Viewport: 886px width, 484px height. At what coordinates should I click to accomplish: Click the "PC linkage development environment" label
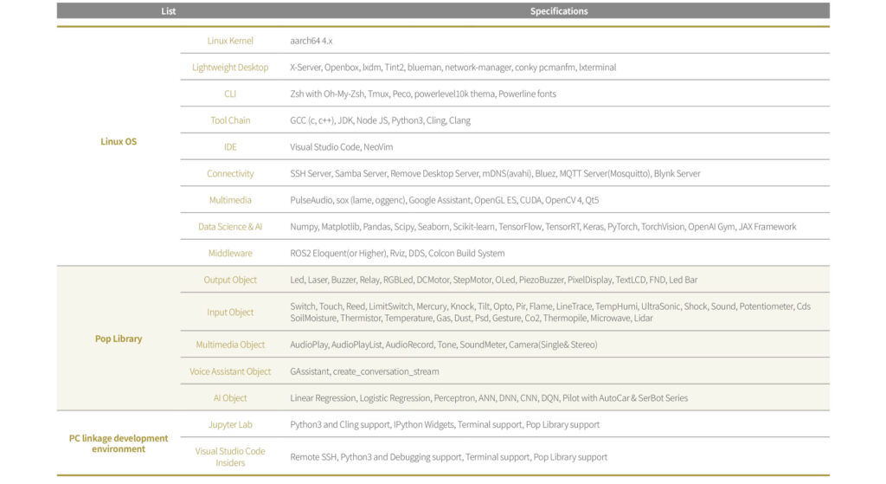pyautogui.click(x=119, y=443)
